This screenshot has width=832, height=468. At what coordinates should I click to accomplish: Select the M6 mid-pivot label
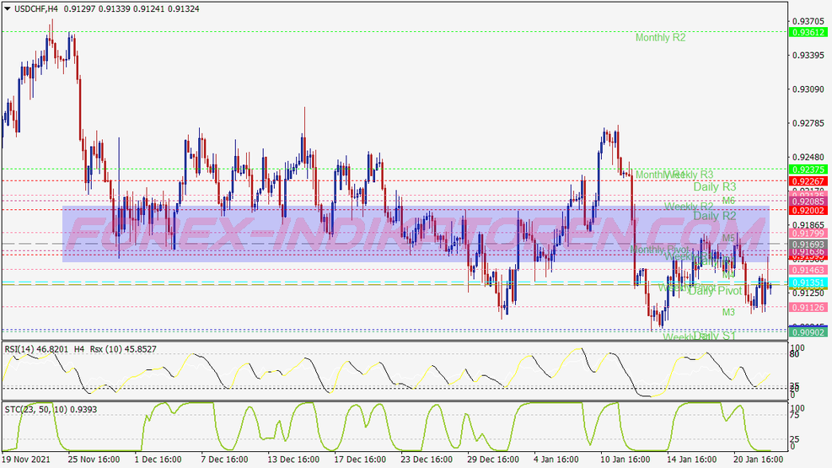pos(728,201)
